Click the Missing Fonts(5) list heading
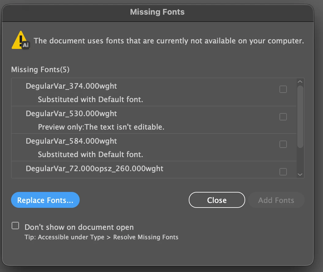Viewport: 323px width, 272px height. pos(40,70)
